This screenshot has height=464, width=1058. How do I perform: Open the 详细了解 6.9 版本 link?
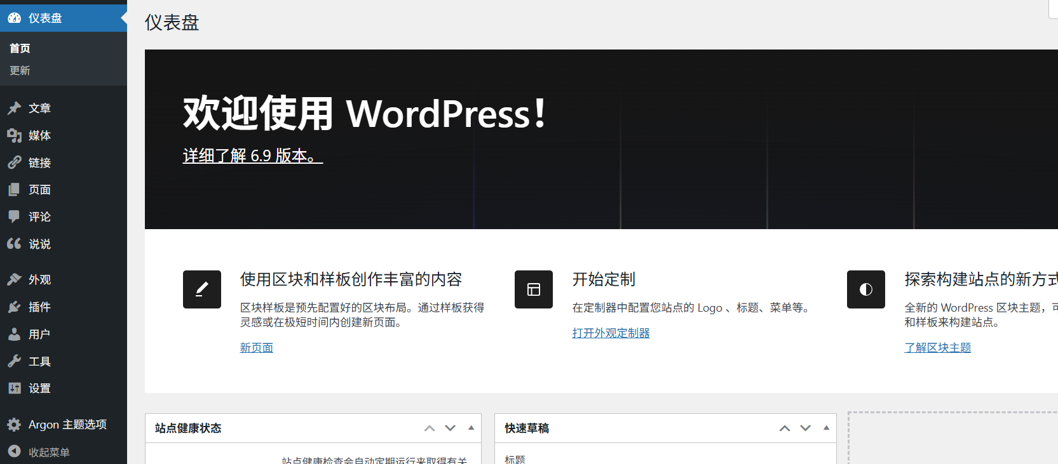tap(252, 156)
